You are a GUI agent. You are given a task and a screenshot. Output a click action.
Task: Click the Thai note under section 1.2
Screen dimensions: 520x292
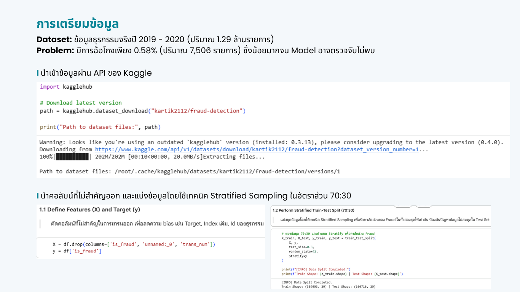click(385, 220)
